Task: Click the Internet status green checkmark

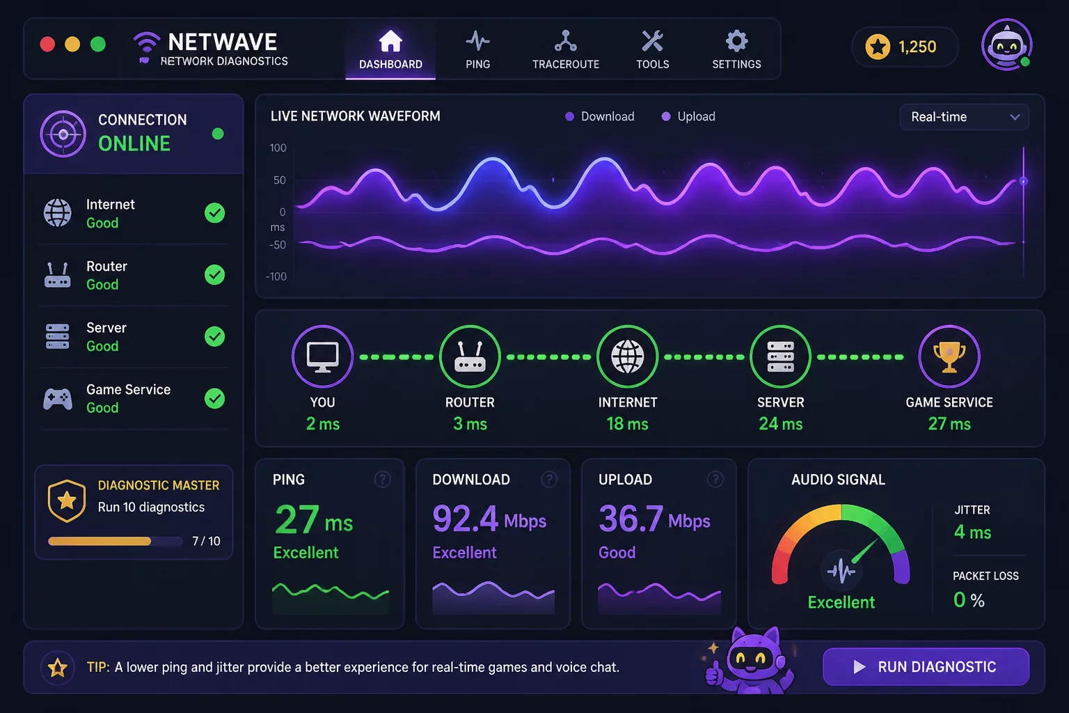Action: 215,213
